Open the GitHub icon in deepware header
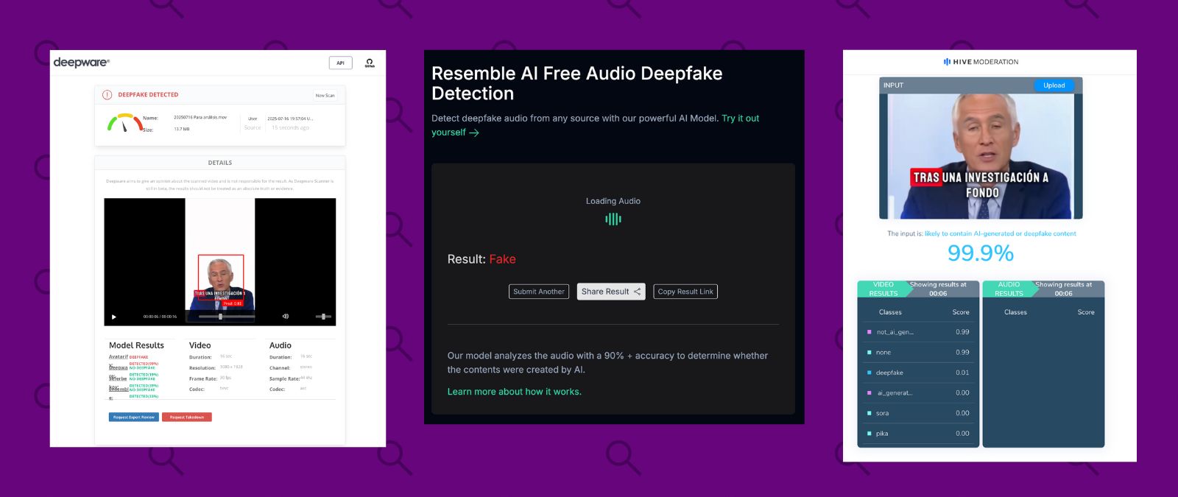The height and width of the screenshot is (497, 1178). point(370,63)
